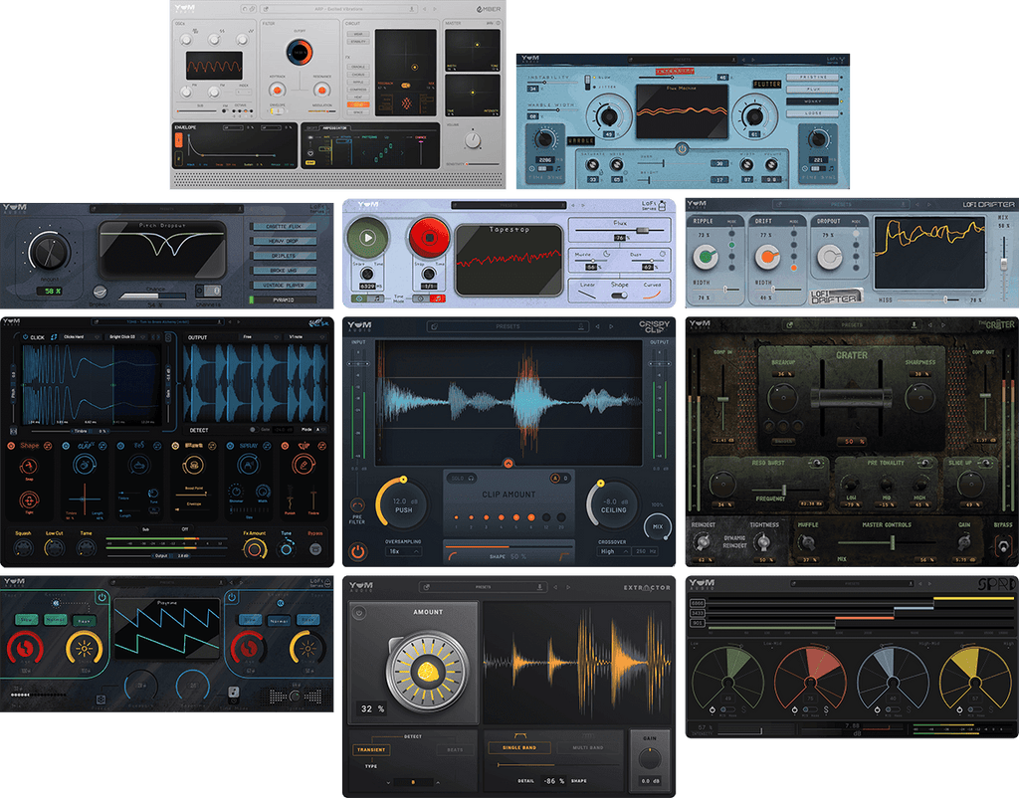Toggle the Gate switch in DETECT section

(254, 430)
